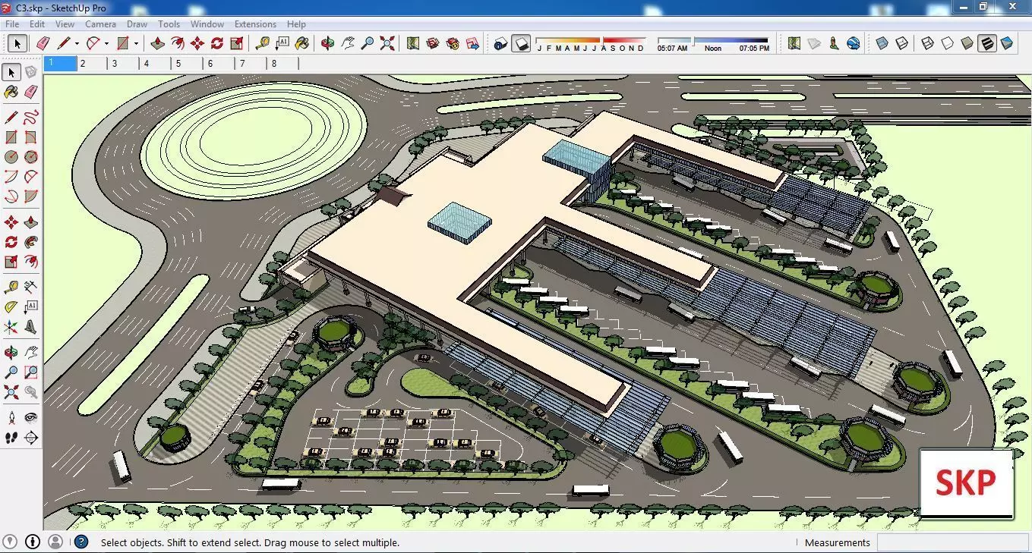The image size is (1032, 553).
Task: Switch to Wireframe face style
Action: point(927,43)
